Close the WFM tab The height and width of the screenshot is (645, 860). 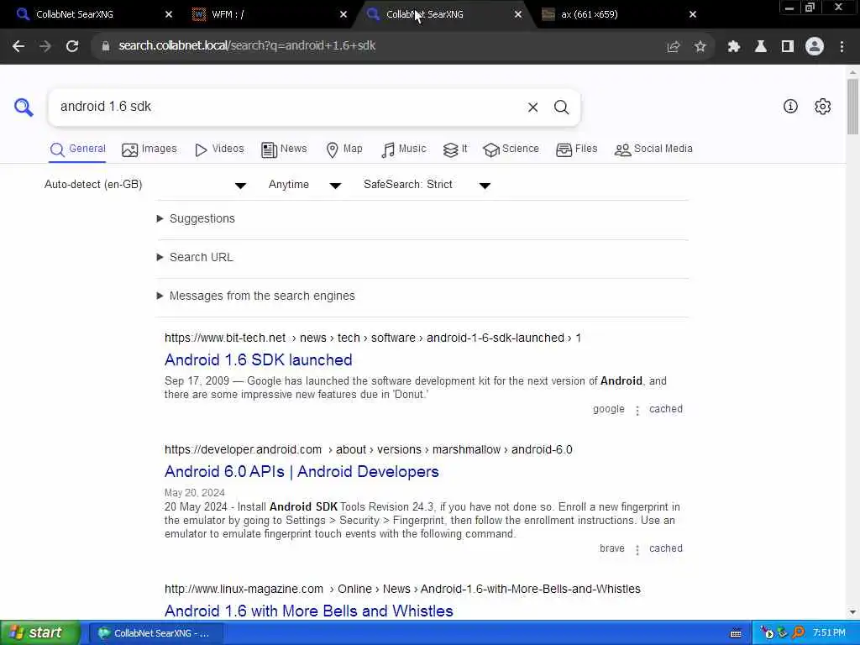point(343,14)
